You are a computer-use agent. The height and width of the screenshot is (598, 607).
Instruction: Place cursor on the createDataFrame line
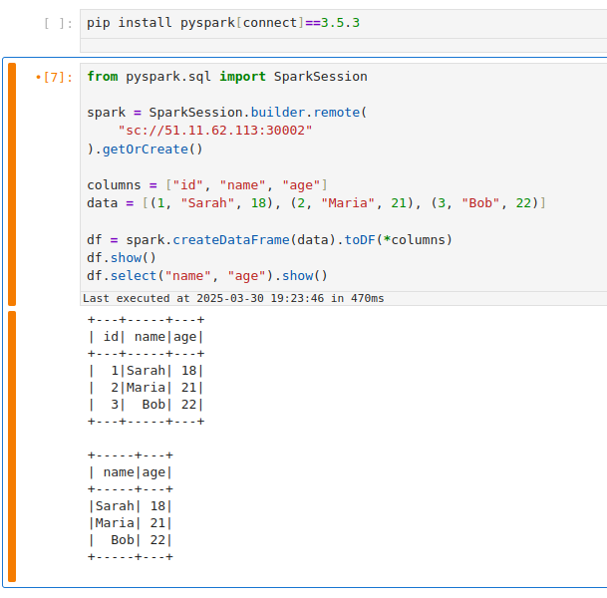pos(269,240)
